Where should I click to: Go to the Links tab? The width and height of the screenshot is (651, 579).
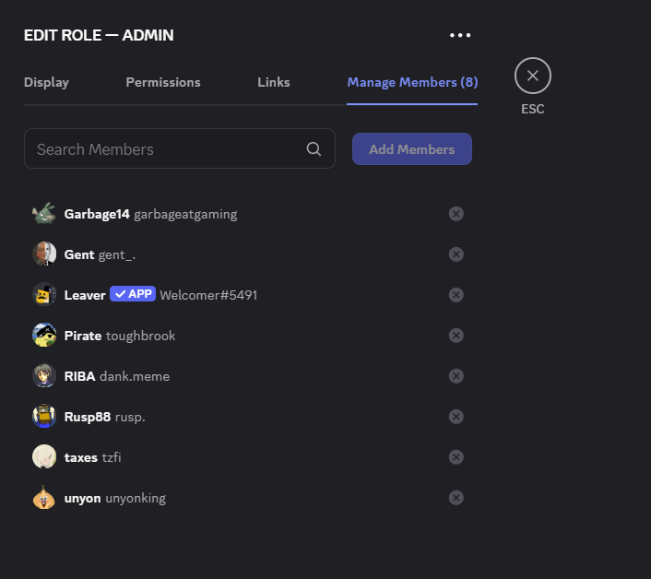[274, 82]
